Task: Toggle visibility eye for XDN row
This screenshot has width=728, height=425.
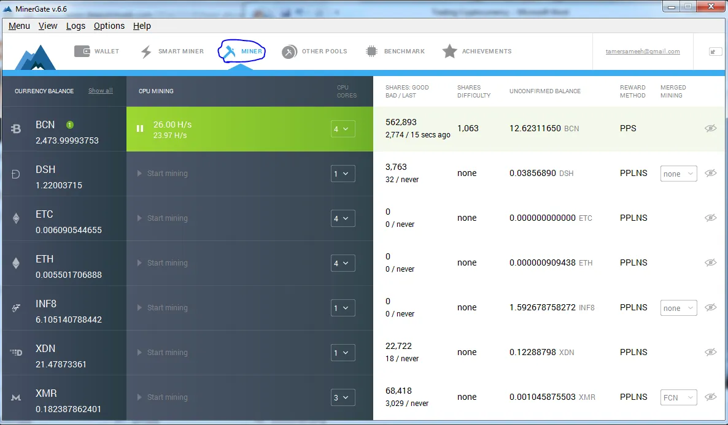Action: click(x=710, y=352)
